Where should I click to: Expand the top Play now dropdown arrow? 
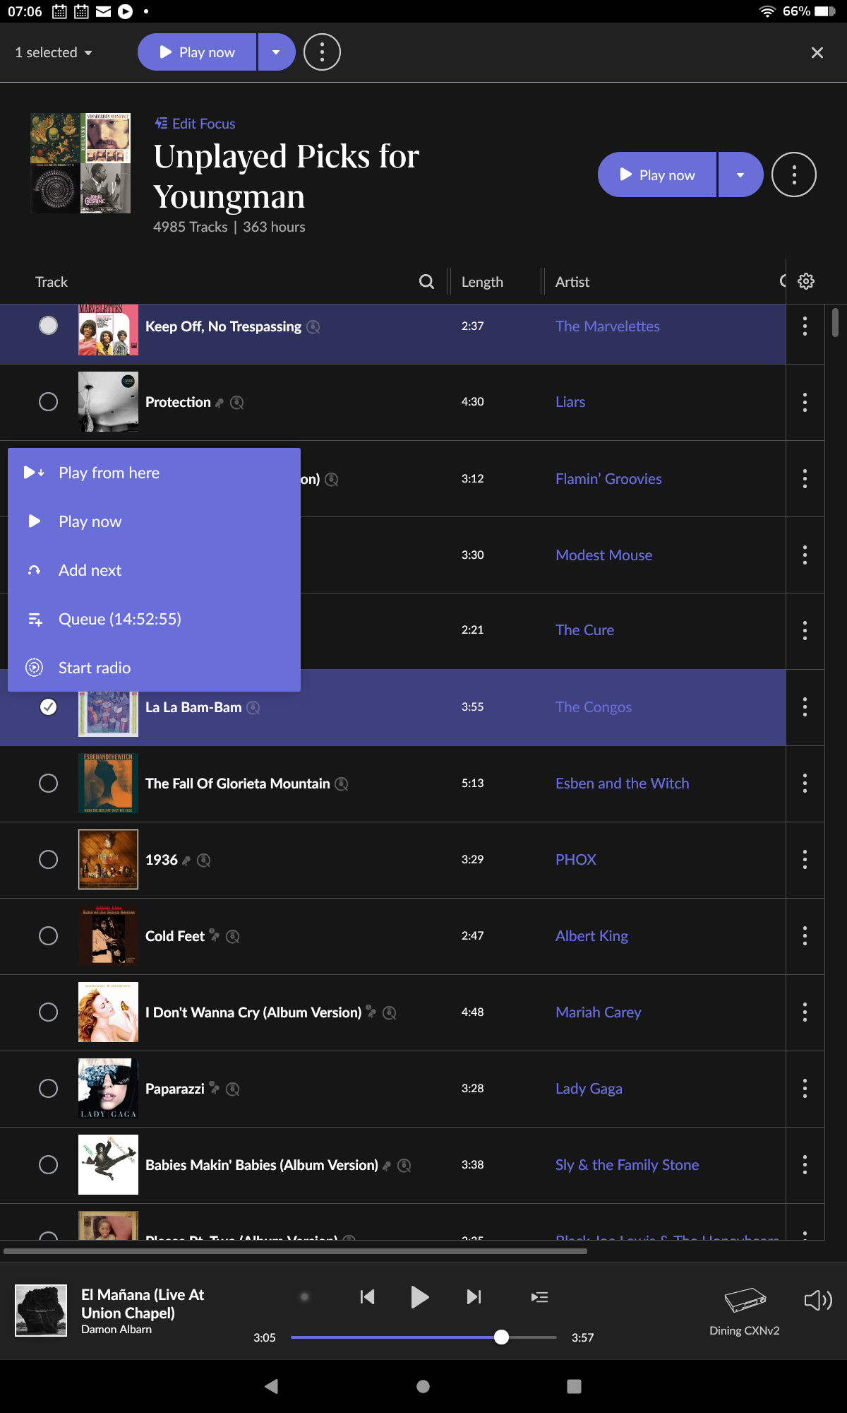tap(276, 52)
